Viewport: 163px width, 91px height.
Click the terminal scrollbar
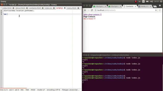[x=162, y=77]
